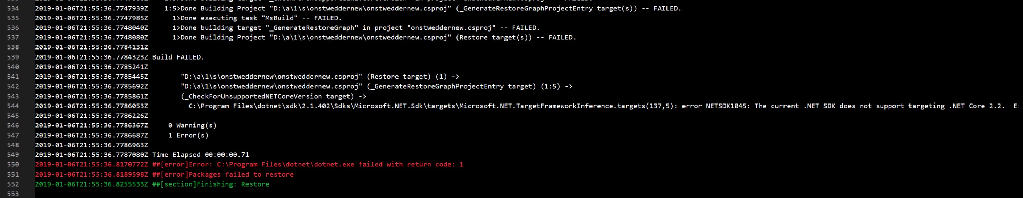This screenshot has width=1023, height=198.
Task: Click the green Finishing: Restore section line
Action: pos(152,184)
